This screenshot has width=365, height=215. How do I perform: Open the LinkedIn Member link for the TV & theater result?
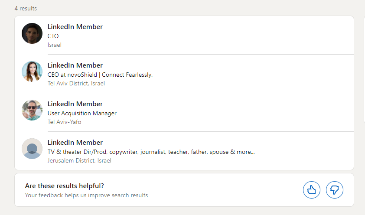coord(75,143)
